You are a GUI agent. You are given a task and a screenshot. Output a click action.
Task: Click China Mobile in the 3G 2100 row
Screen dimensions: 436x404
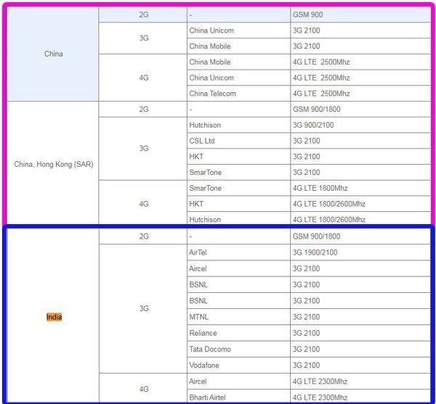point(238,46)
